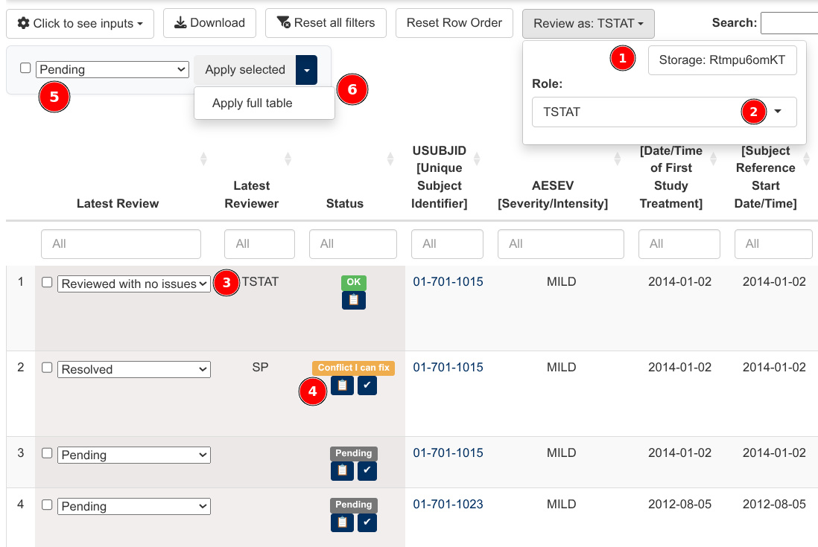Image resolution: width=818 pixels, height=547 pixels.
Task: Choose Apply full table menu option
Action: (253, 103)
